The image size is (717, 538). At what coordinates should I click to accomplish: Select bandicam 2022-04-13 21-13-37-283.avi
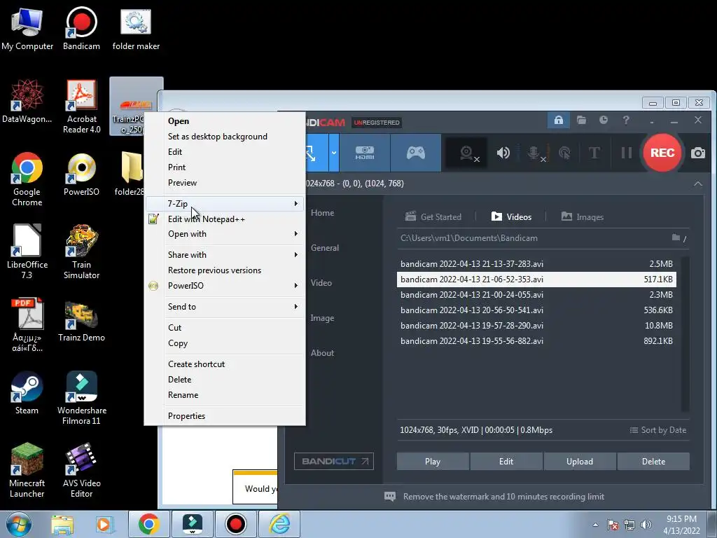coord(536,264)
